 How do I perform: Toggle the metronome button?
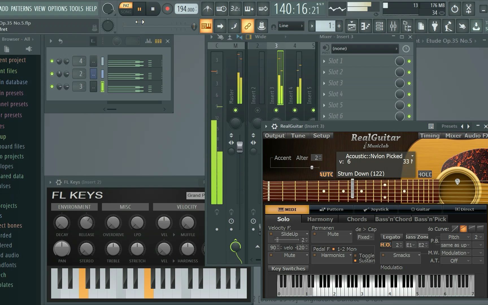click(208, 9)
